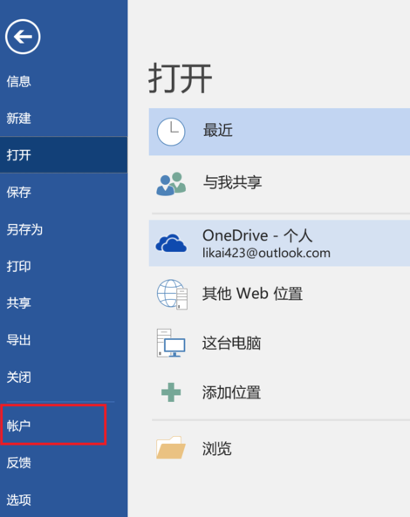Click the shared-with-me people icon
Screen dimensions: 410x517
tap(171, 184)
